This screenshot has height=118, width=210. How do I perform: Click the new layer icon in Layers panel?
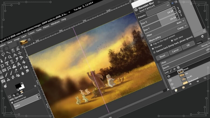(x=176, y=91)
